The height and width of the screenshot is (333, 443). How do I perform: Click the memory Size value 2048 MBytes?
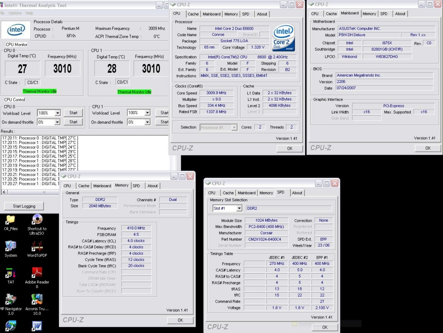tap(100, 206)
